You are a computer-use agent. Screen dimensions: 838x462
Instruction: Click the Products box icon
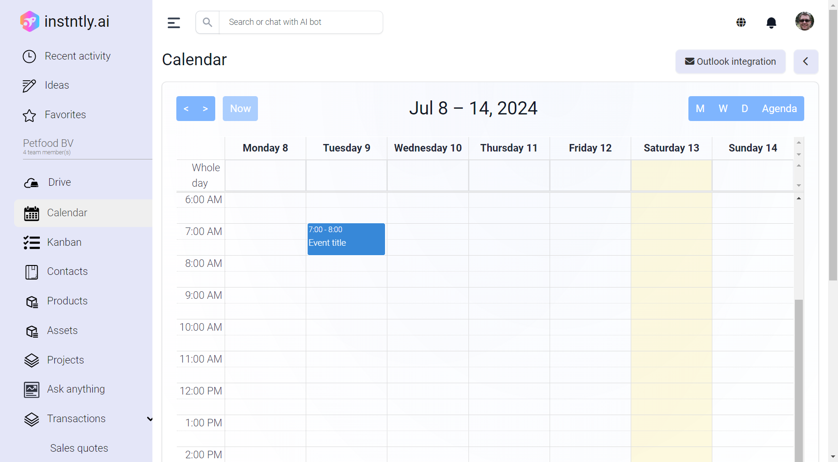[31, 302]
